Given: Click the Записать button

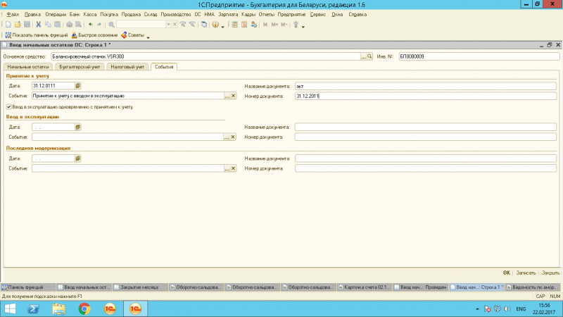Looking at the screenshot, I should click(x=526, y=273).
